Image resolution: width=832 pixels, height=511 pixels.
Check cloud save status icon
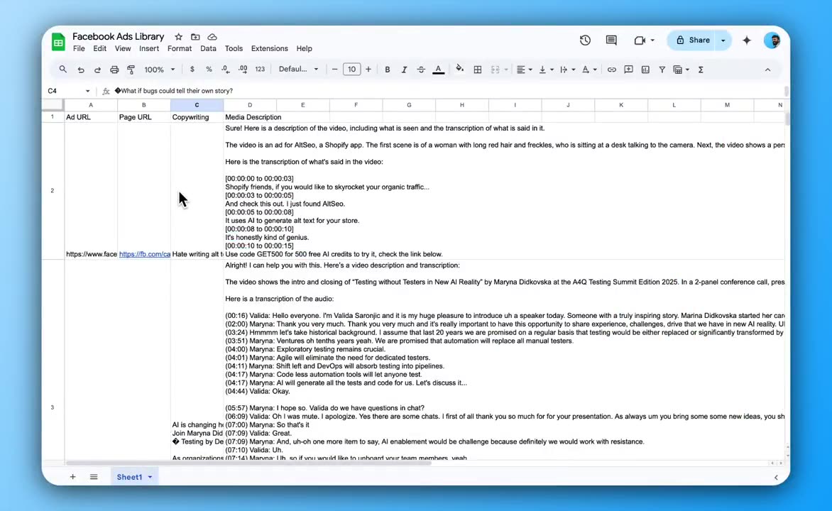pyautogui.click(x=212, y=37)
